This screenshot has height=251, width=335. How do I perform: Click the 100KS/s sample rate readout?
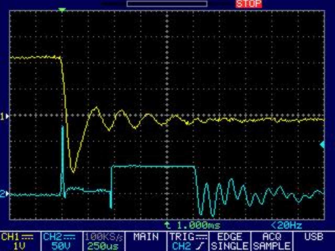click(x=104, y=237)
